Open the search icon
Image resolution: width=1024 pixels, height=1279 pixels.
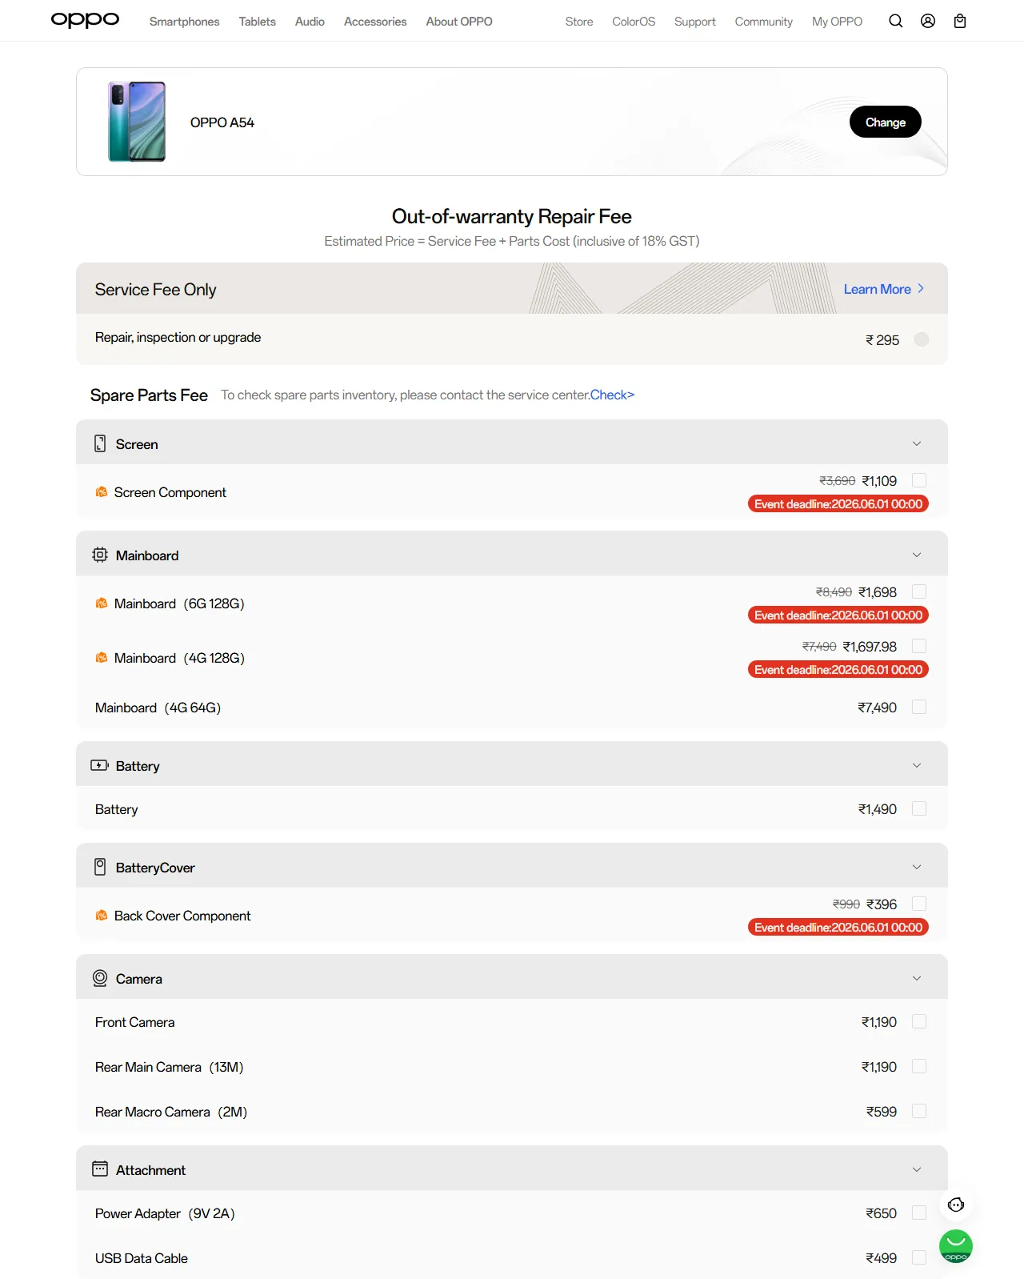896,22
